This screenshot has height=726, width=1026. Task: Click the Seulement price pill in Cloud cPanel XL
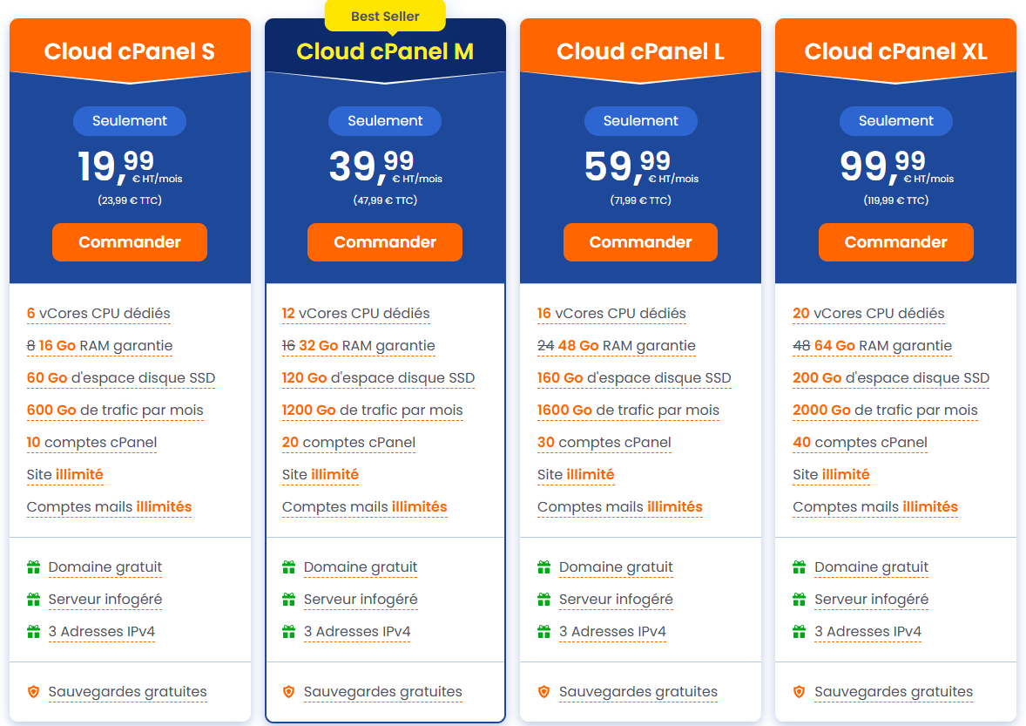895,120
